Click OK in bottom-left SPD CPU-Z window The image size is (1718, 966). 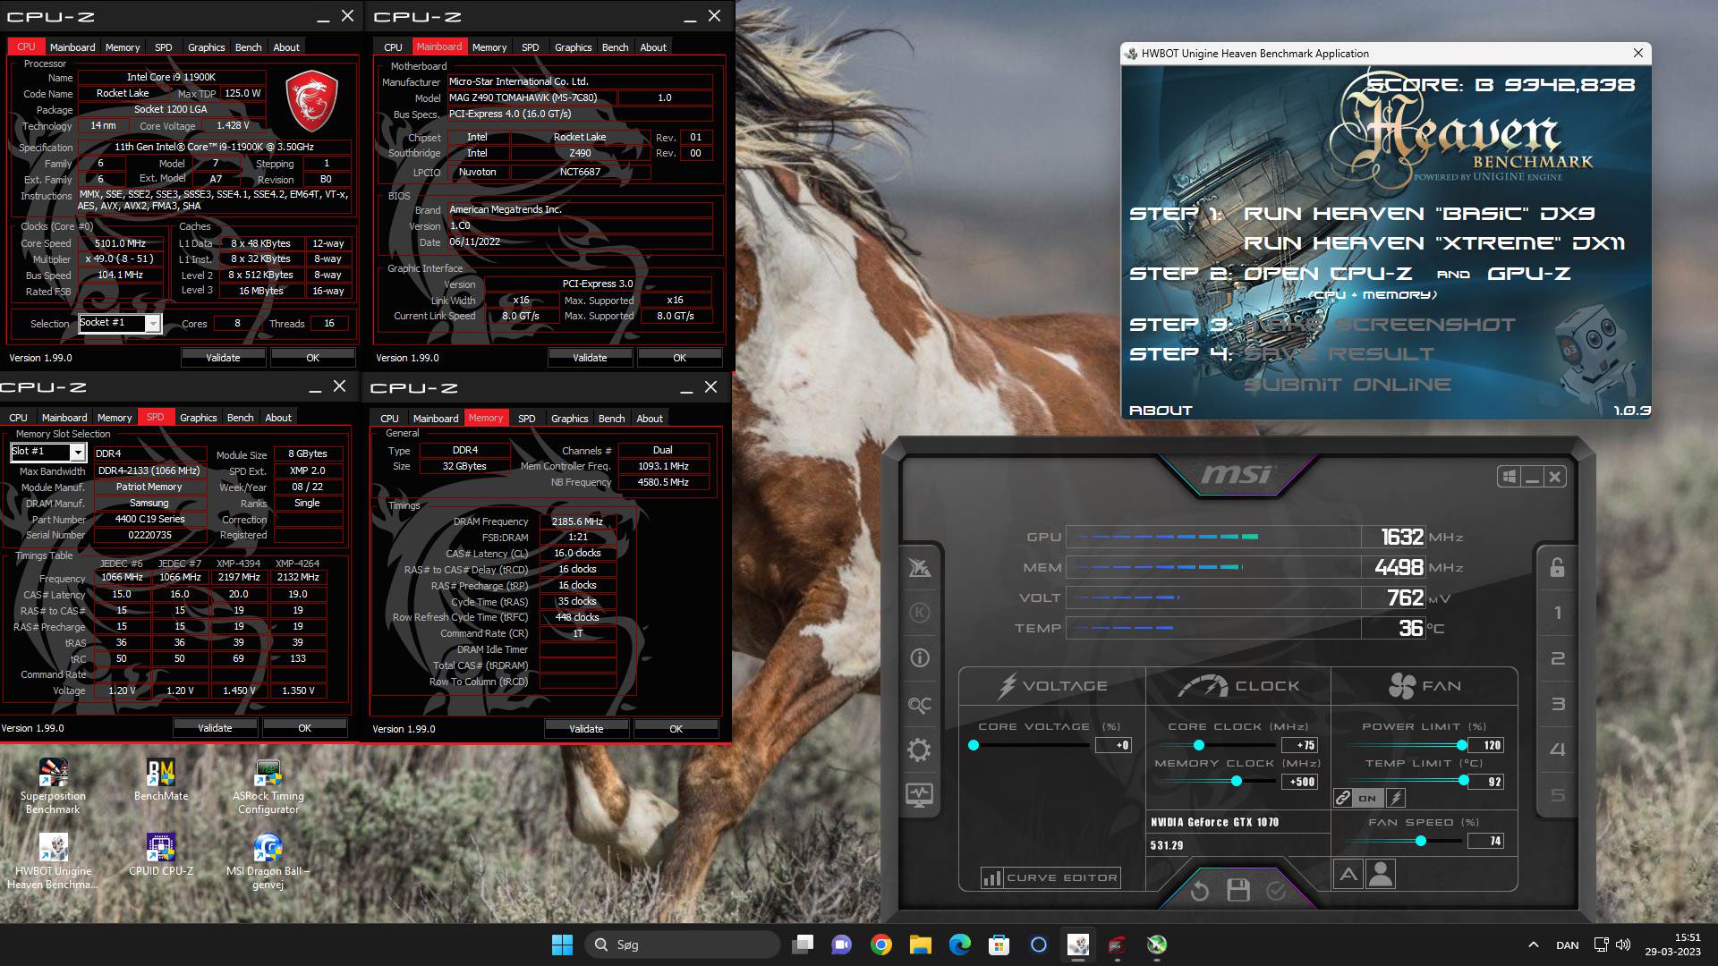304,728
